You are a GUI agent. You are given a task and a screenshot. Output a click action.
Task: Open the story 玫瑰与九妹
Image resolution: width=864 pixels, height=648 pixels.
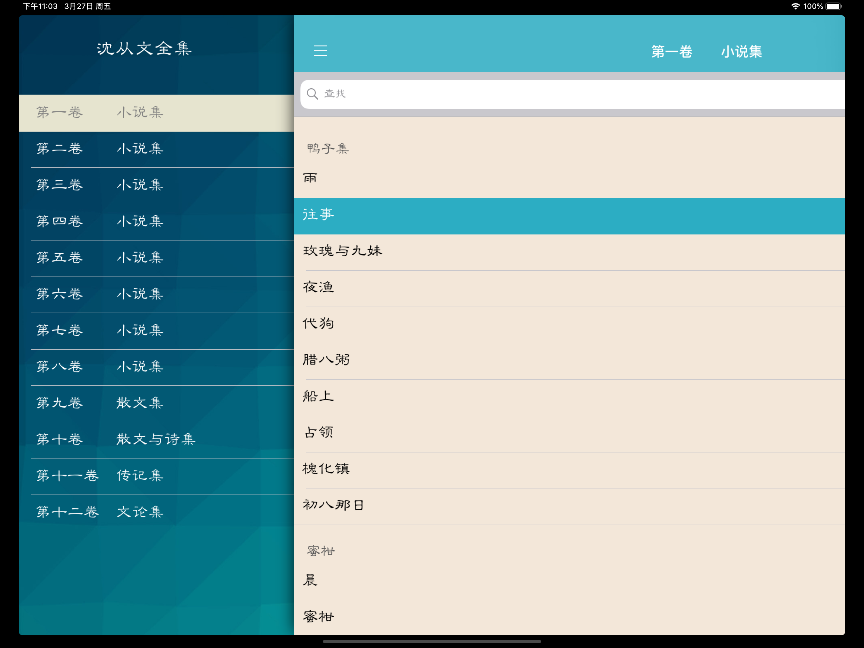click(x=570, y=252)
